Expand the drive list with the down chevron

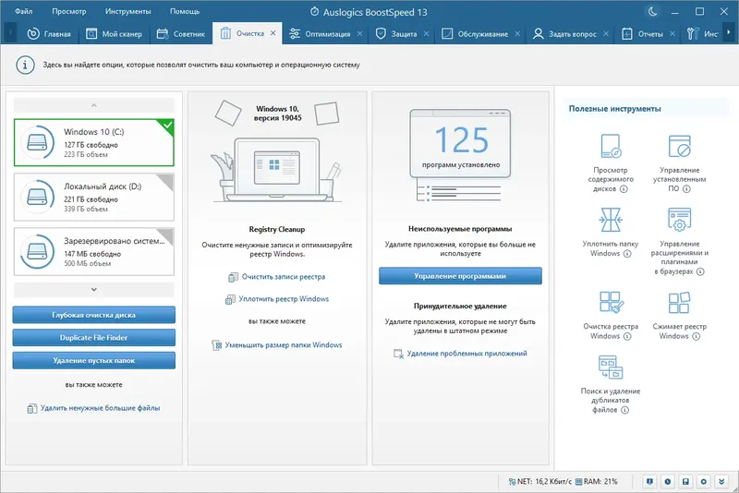(94, 290)
